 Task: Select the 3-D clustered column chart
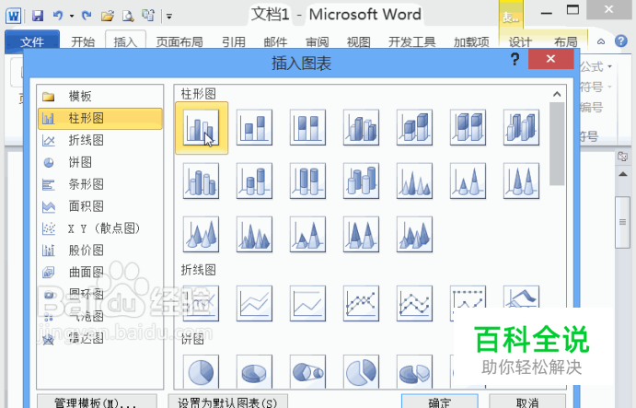[361, 127]
